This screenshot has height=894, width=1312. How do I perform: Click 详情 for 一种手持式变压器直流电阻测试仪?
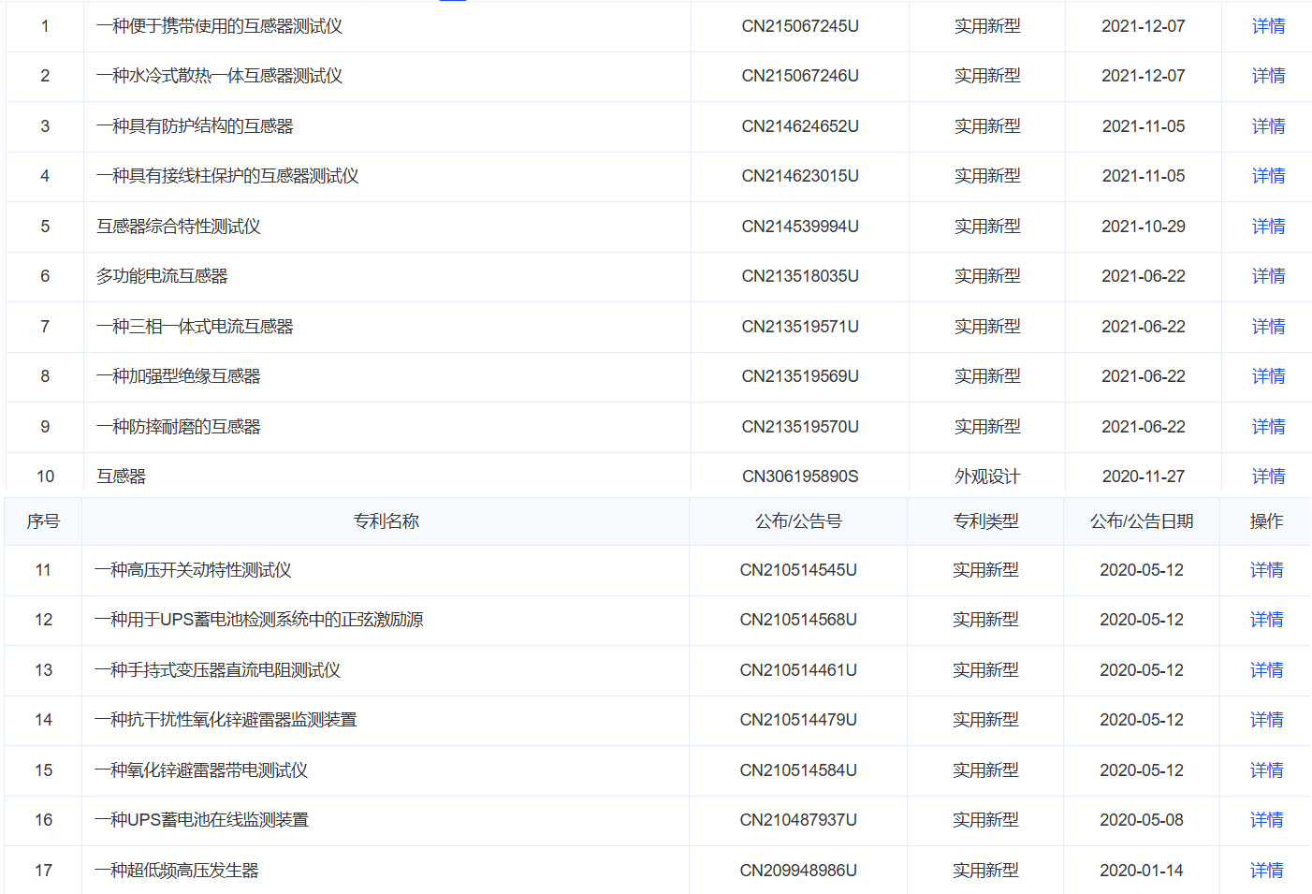tap(1266, 670)
